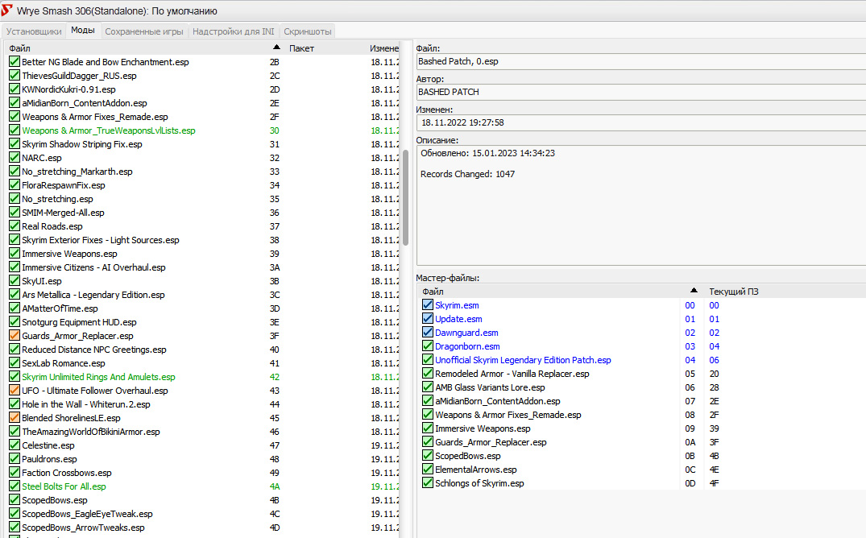
Task: Toggle orange checkbox for Blended ShorelinesLE.esp
Action: coord(15,417)
